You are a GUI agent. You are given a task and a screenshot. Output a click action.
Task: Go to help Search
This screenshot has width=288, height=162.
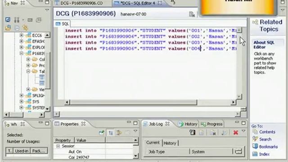coord(265,139)
